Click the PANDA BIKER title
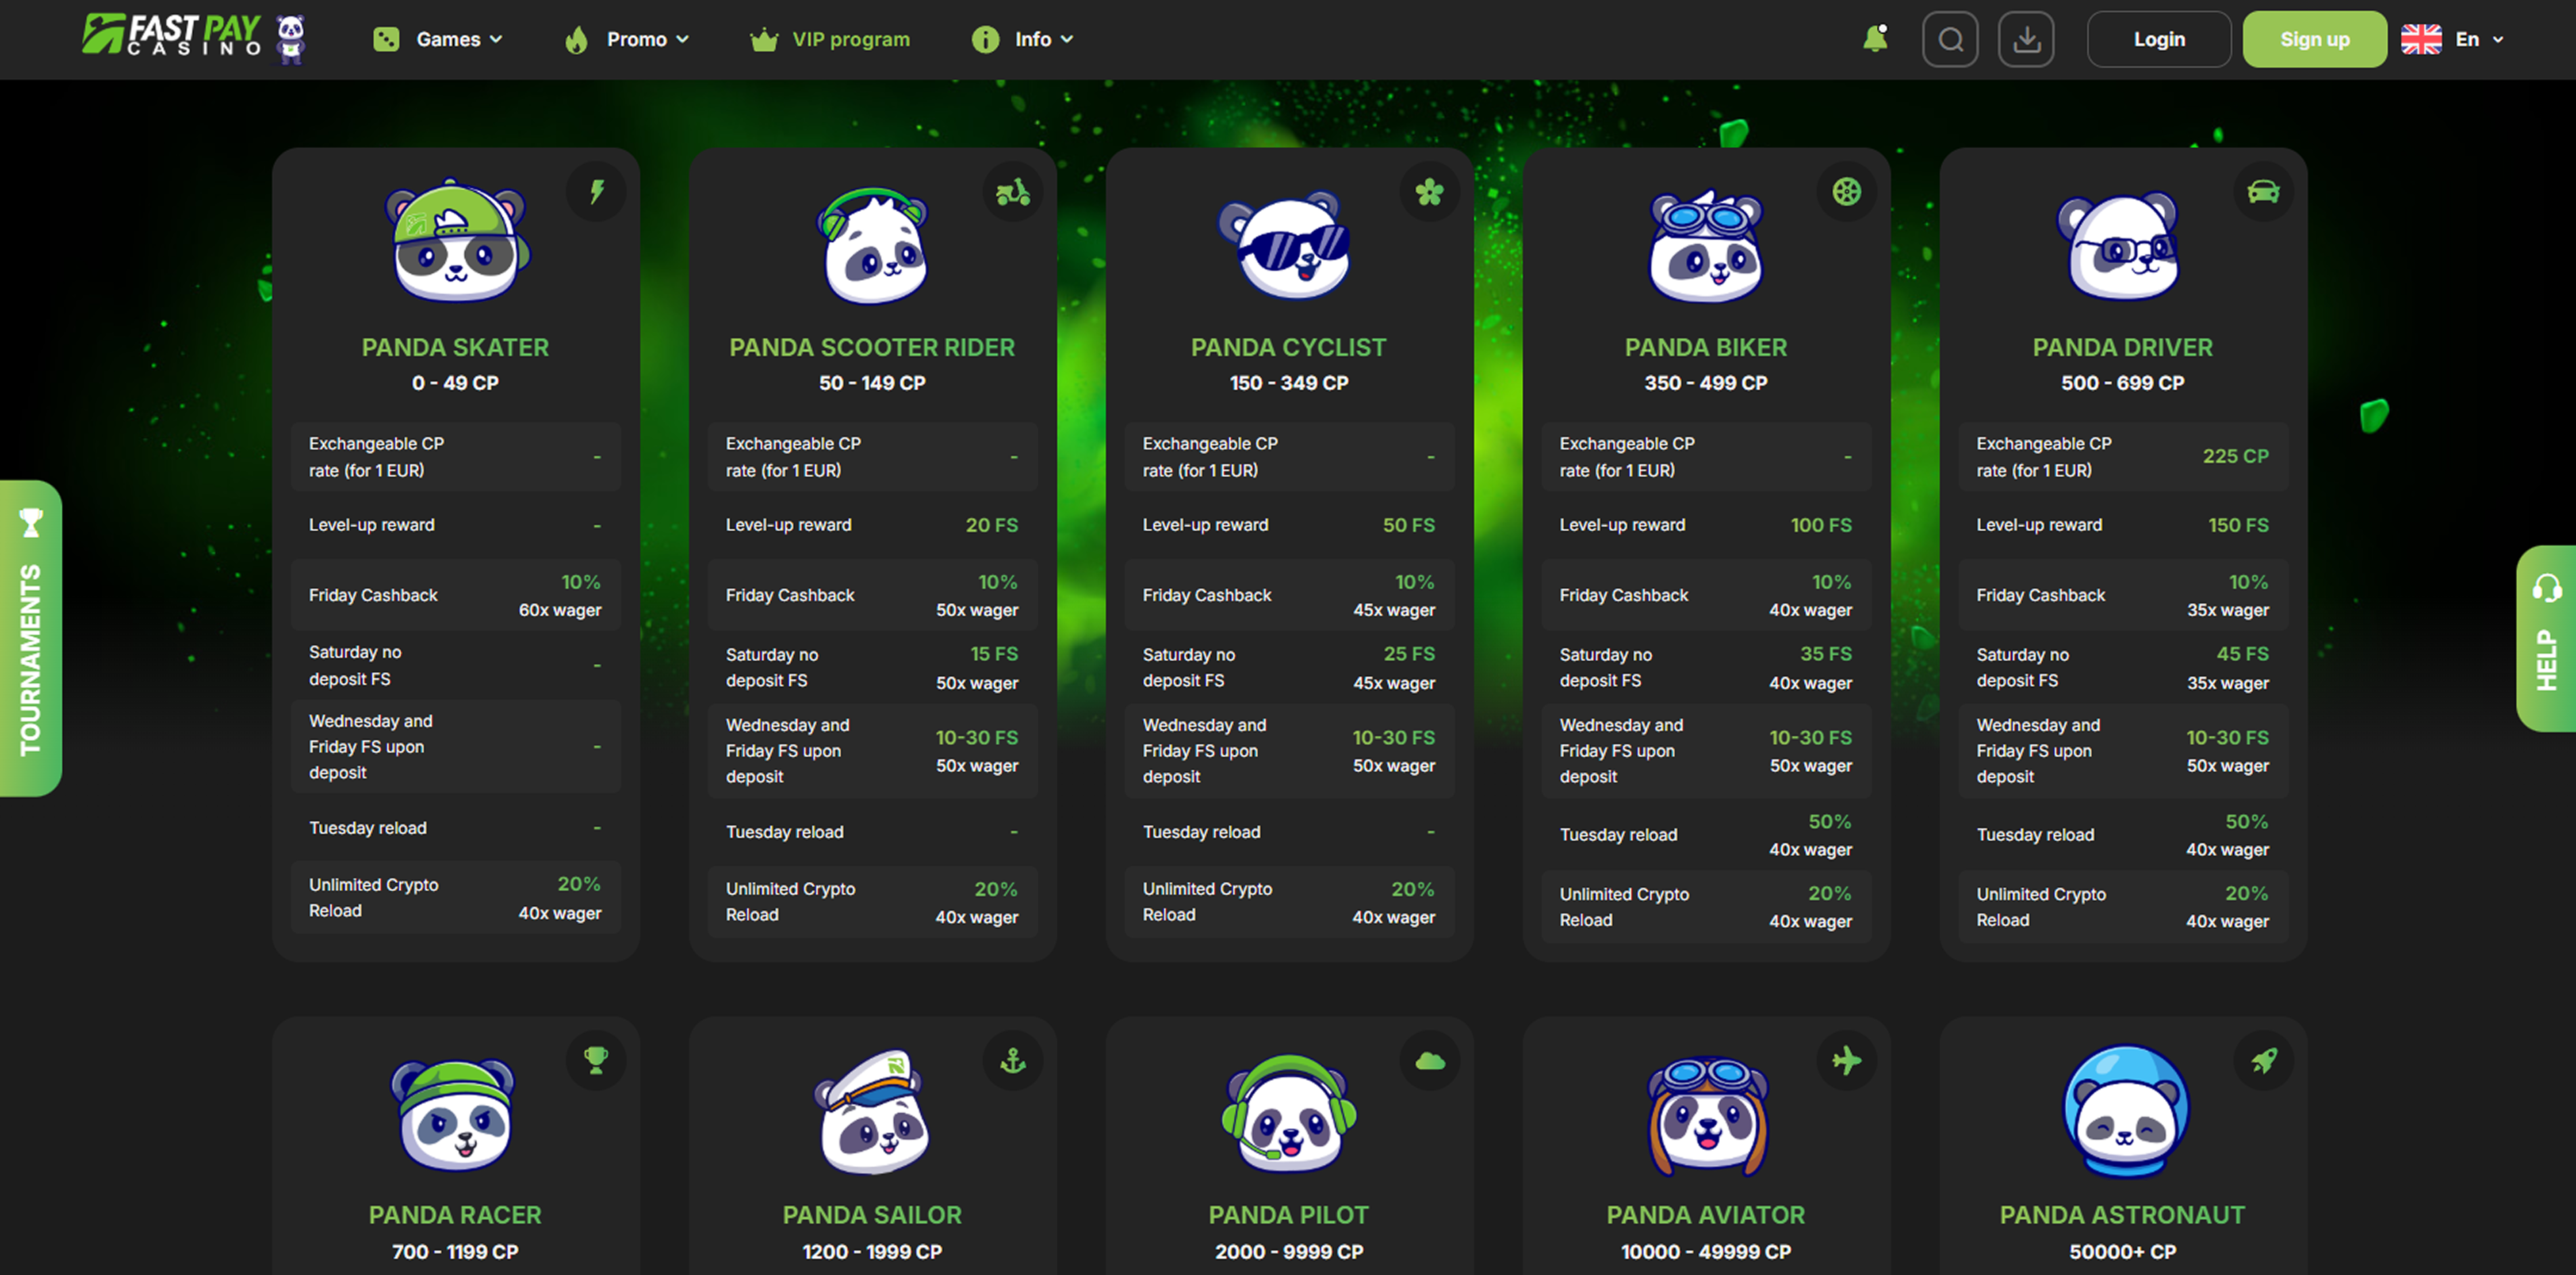Image resolution: width=2576 pixels, height=1275 pixels. [1705, 347]
